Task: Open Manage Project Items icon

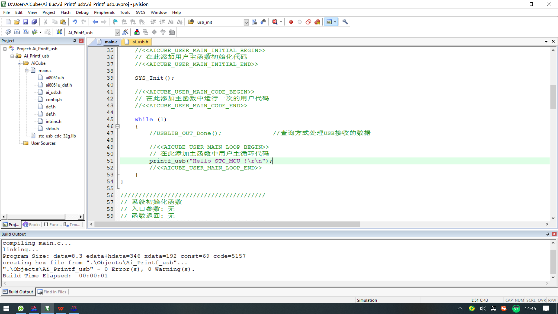Action: pyautogui.click(x=137, y=32)
